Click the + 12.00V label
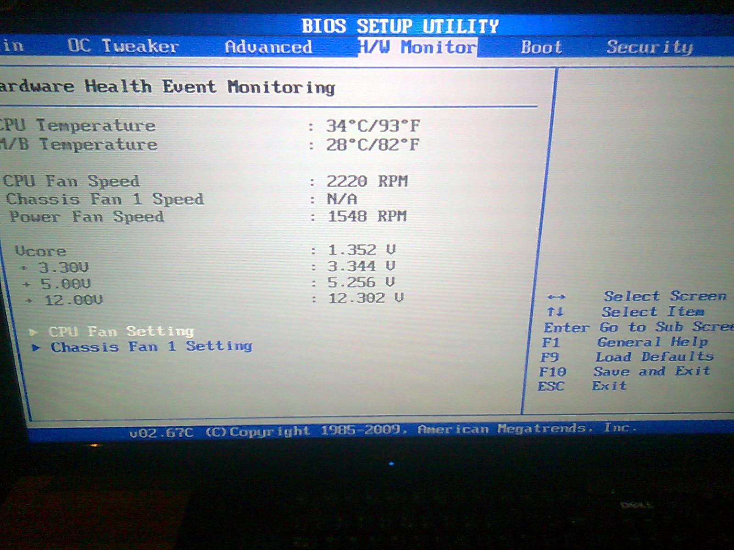734x550 pixels. click(x=65, y=300)
